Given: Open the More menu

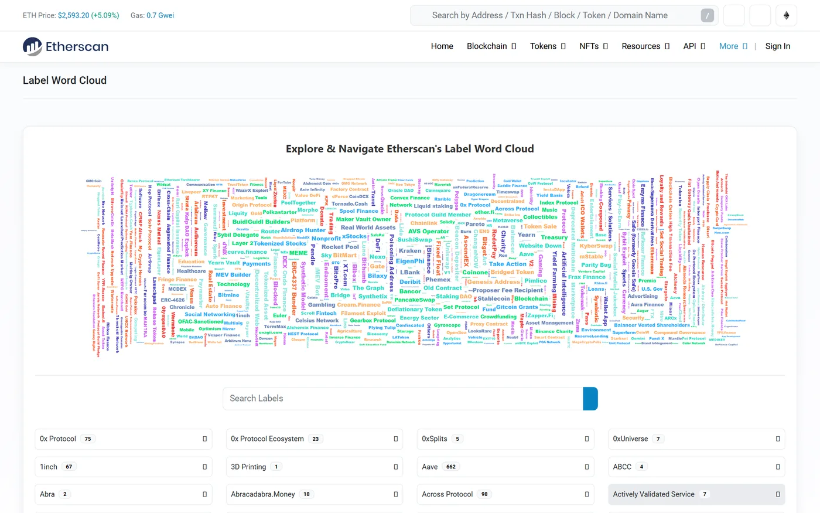Looking at the screenshot, I should pyautogui.click(x=733, y=46).
